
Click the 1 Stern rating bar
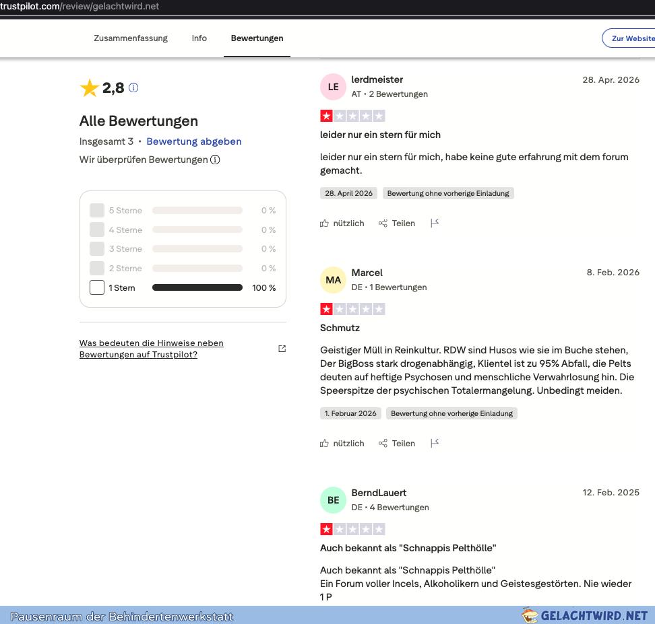tap(197, 287)
